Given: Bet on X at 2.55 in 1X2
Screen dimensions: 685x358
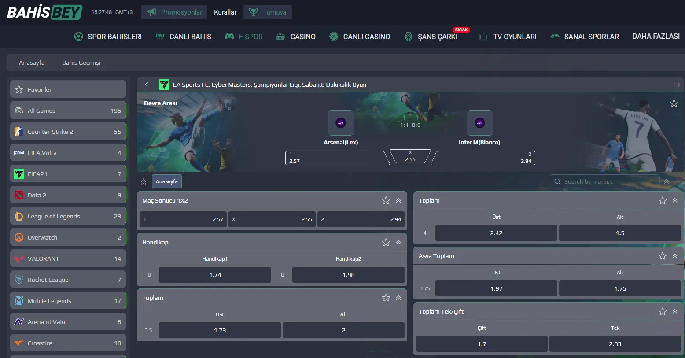Looking at the screenshot, I should (272, 219).
